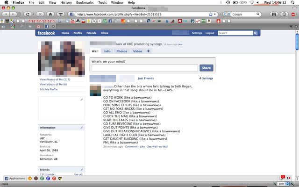This screenshot has width=299, height=187.
Task: Click the yellow application icon in Facebook dock
Action: (30, 179)
